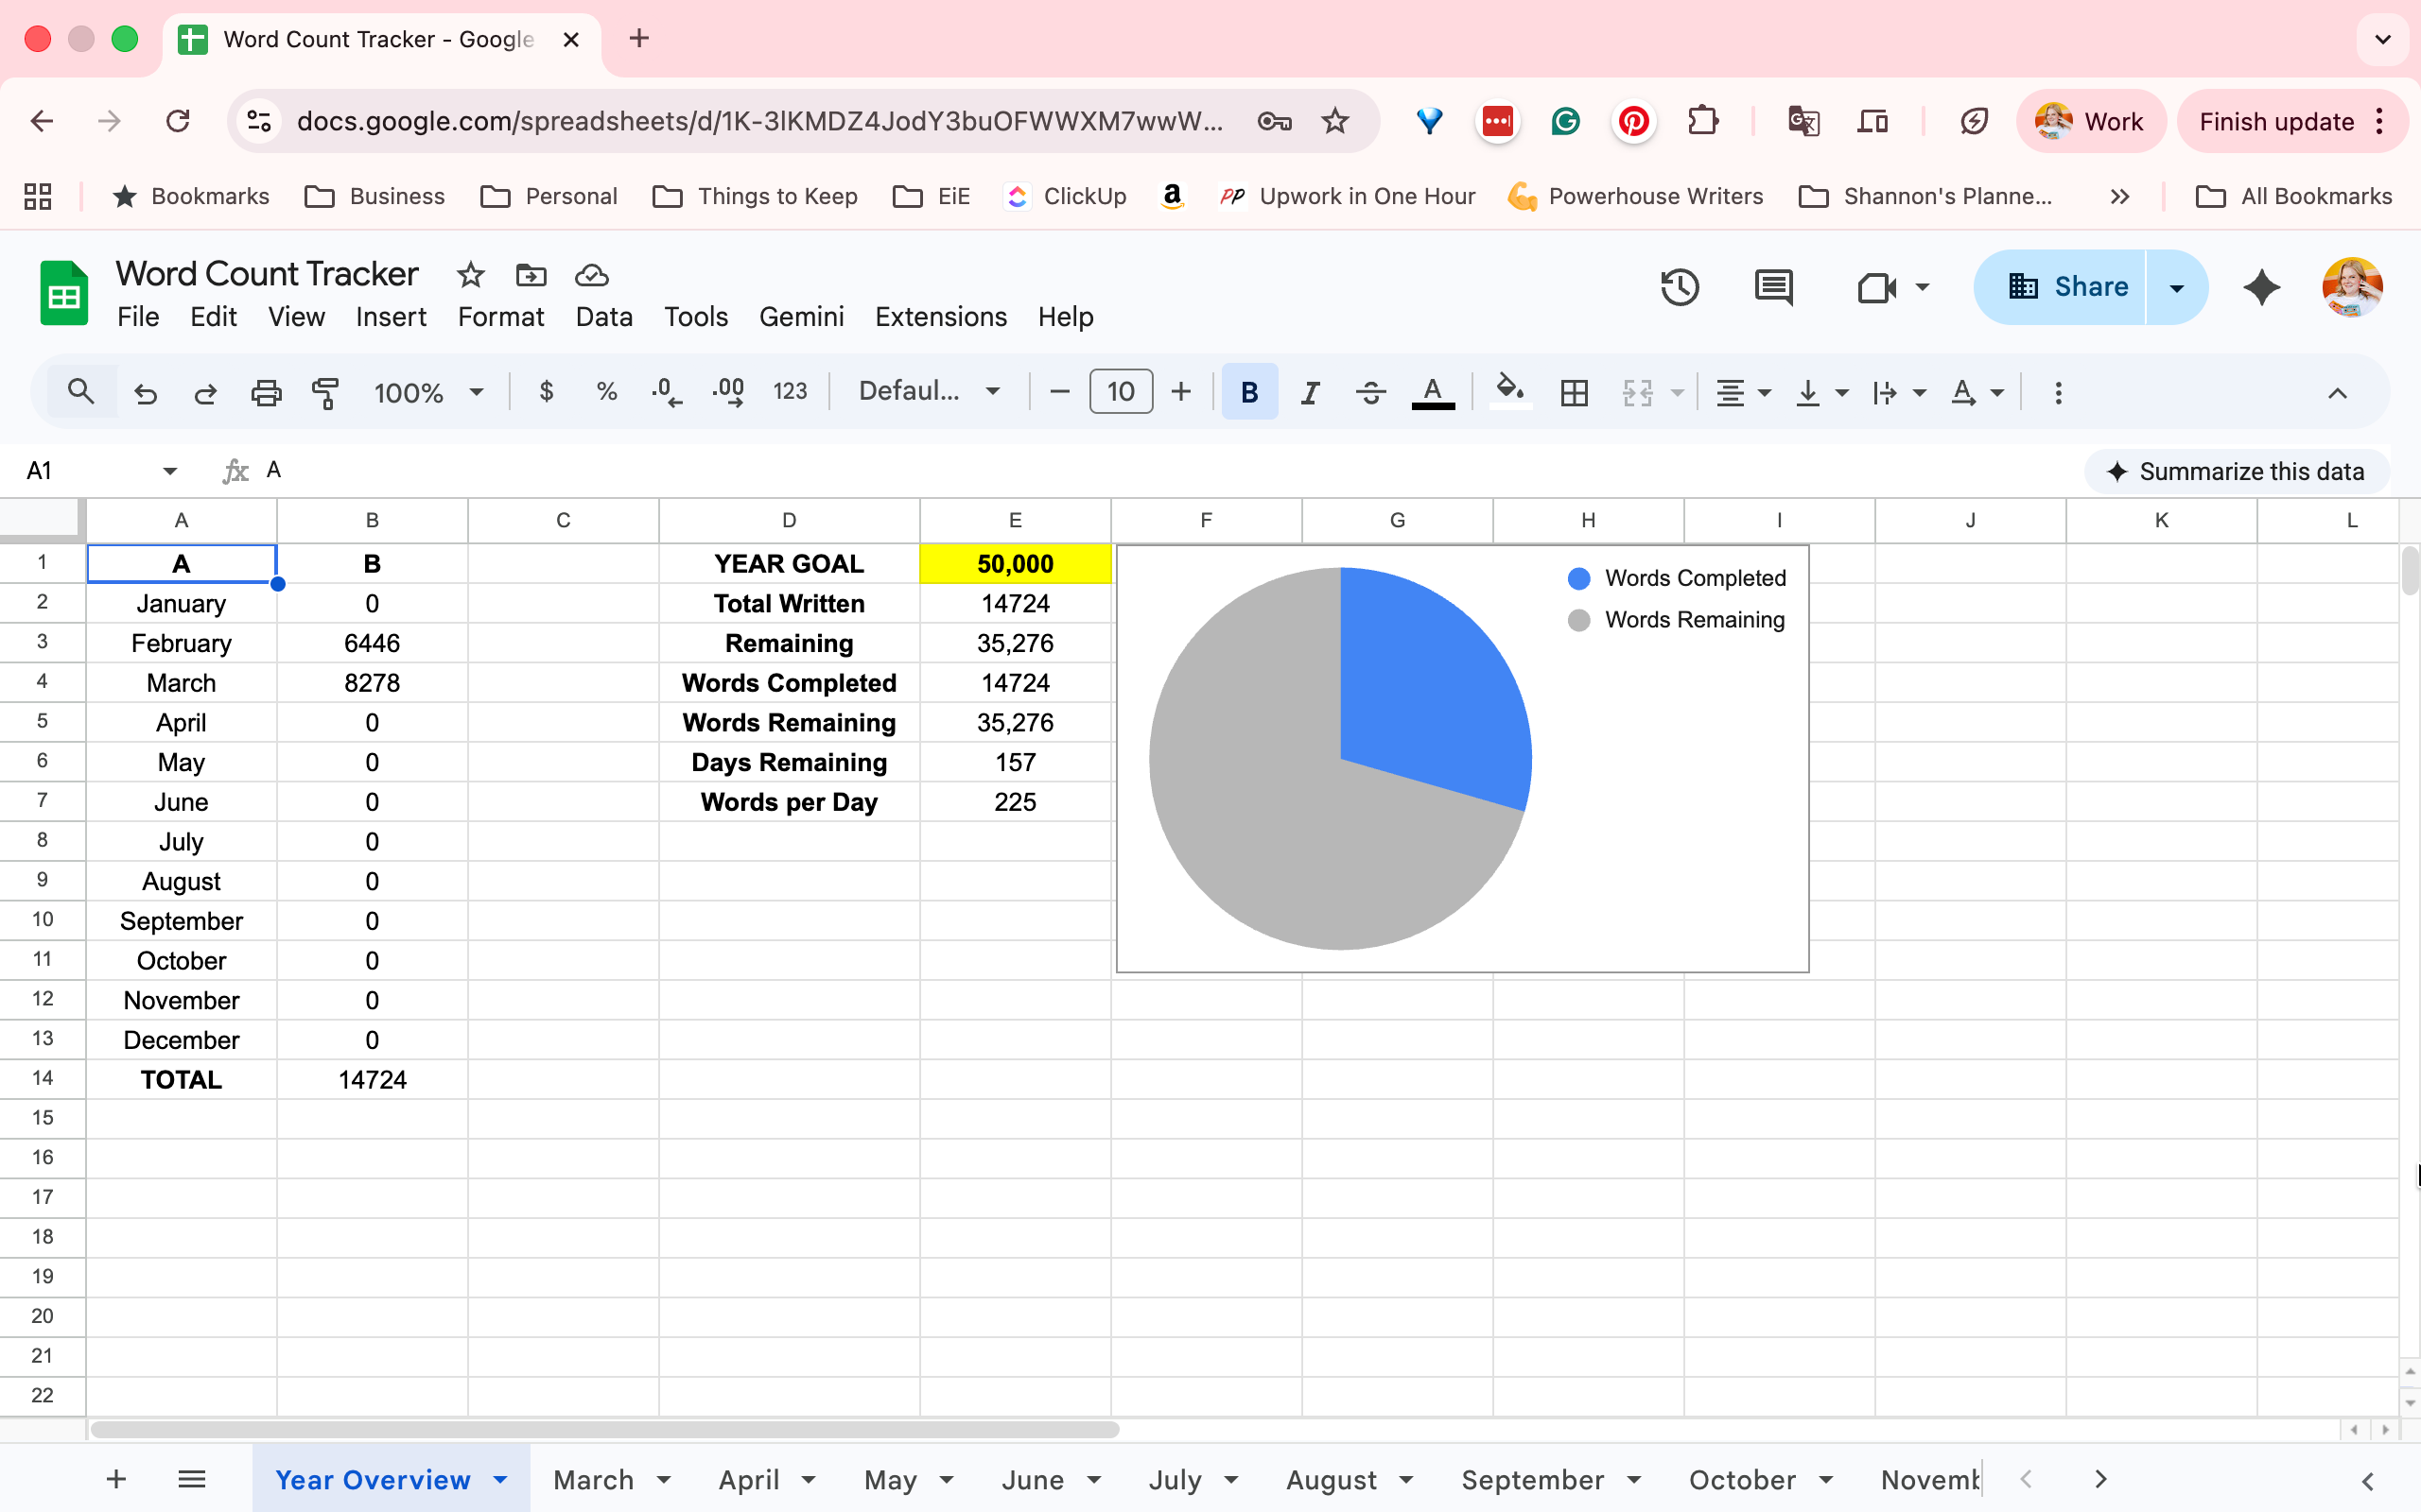This screenshot has height=1512, width=2421.
Task: Open the comments panel icon
Action: [1774, 288]
